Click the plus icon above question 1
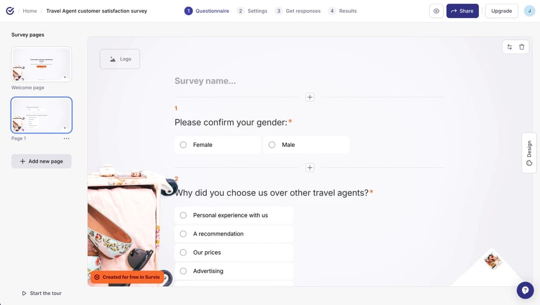The image size is (540, 305). [309, 97]
